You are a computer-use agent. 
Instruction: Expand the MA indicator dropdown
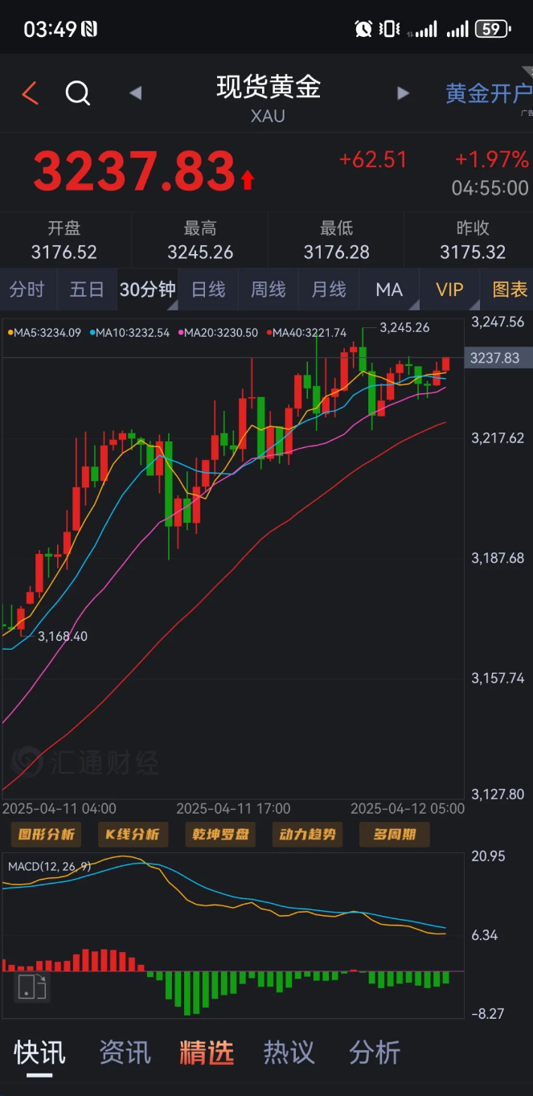[390, 289]
